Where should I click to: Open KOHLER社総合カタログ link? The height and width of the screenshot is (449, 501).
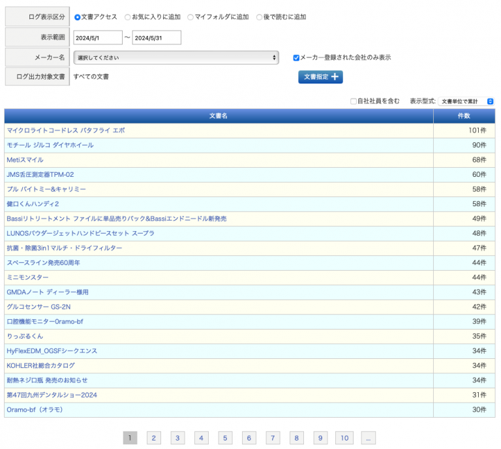click(x=41, y=365)
